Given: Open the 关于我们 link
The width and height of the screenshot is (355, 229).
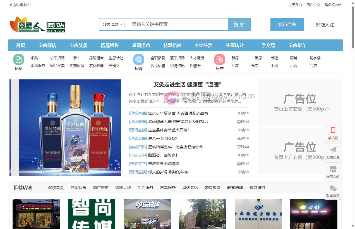Looking at the screenshot, I should (x=295, y=5).
